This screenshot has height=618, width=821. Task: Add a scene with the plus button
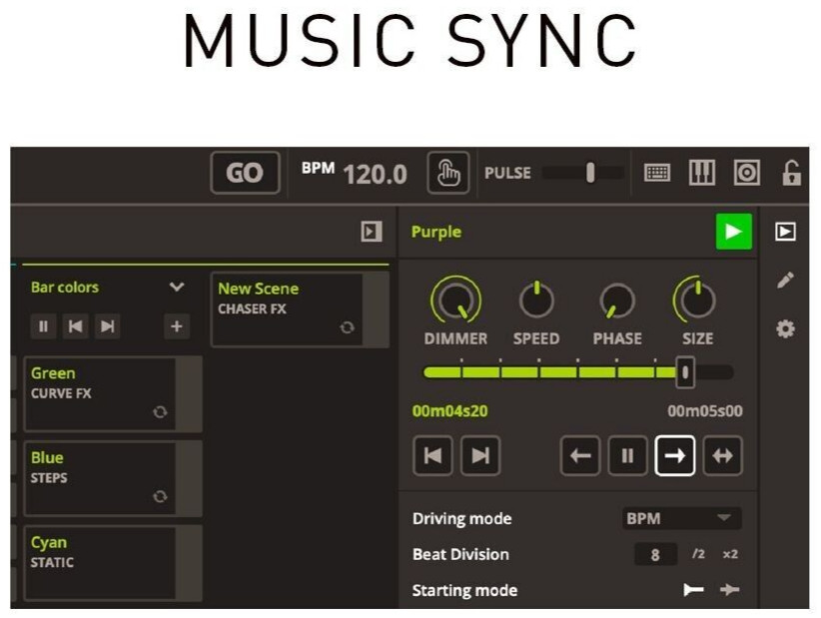click(x=176, y=326)
